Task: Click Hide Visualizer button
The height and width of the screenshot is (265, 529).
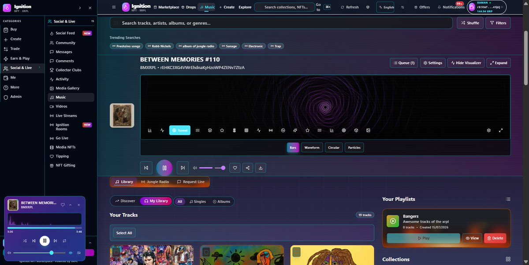Action: tap(466, 63)
